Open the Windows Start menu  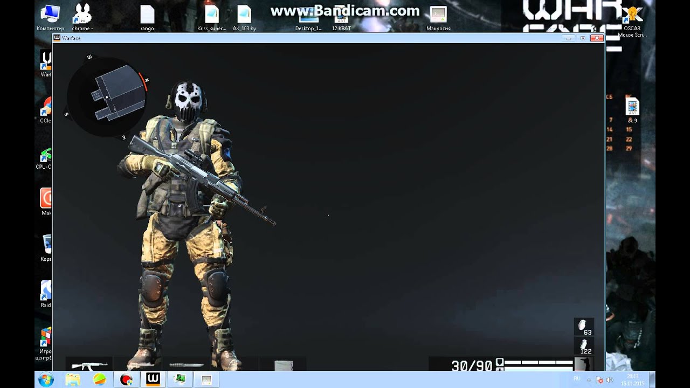(x=46, y=379)
